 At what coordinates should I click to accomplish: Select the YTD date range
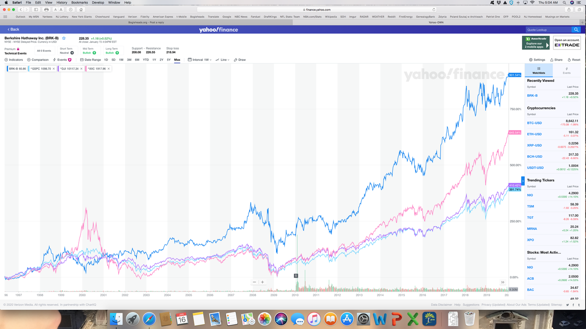146,60
